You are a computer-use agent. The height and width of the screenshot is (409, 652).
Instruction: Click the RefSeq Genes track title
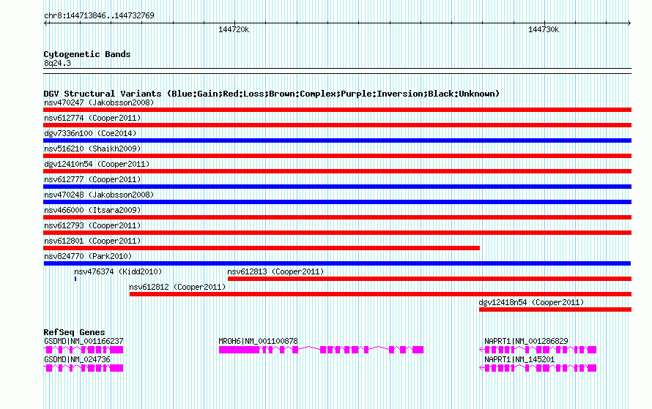click(74, 332)
